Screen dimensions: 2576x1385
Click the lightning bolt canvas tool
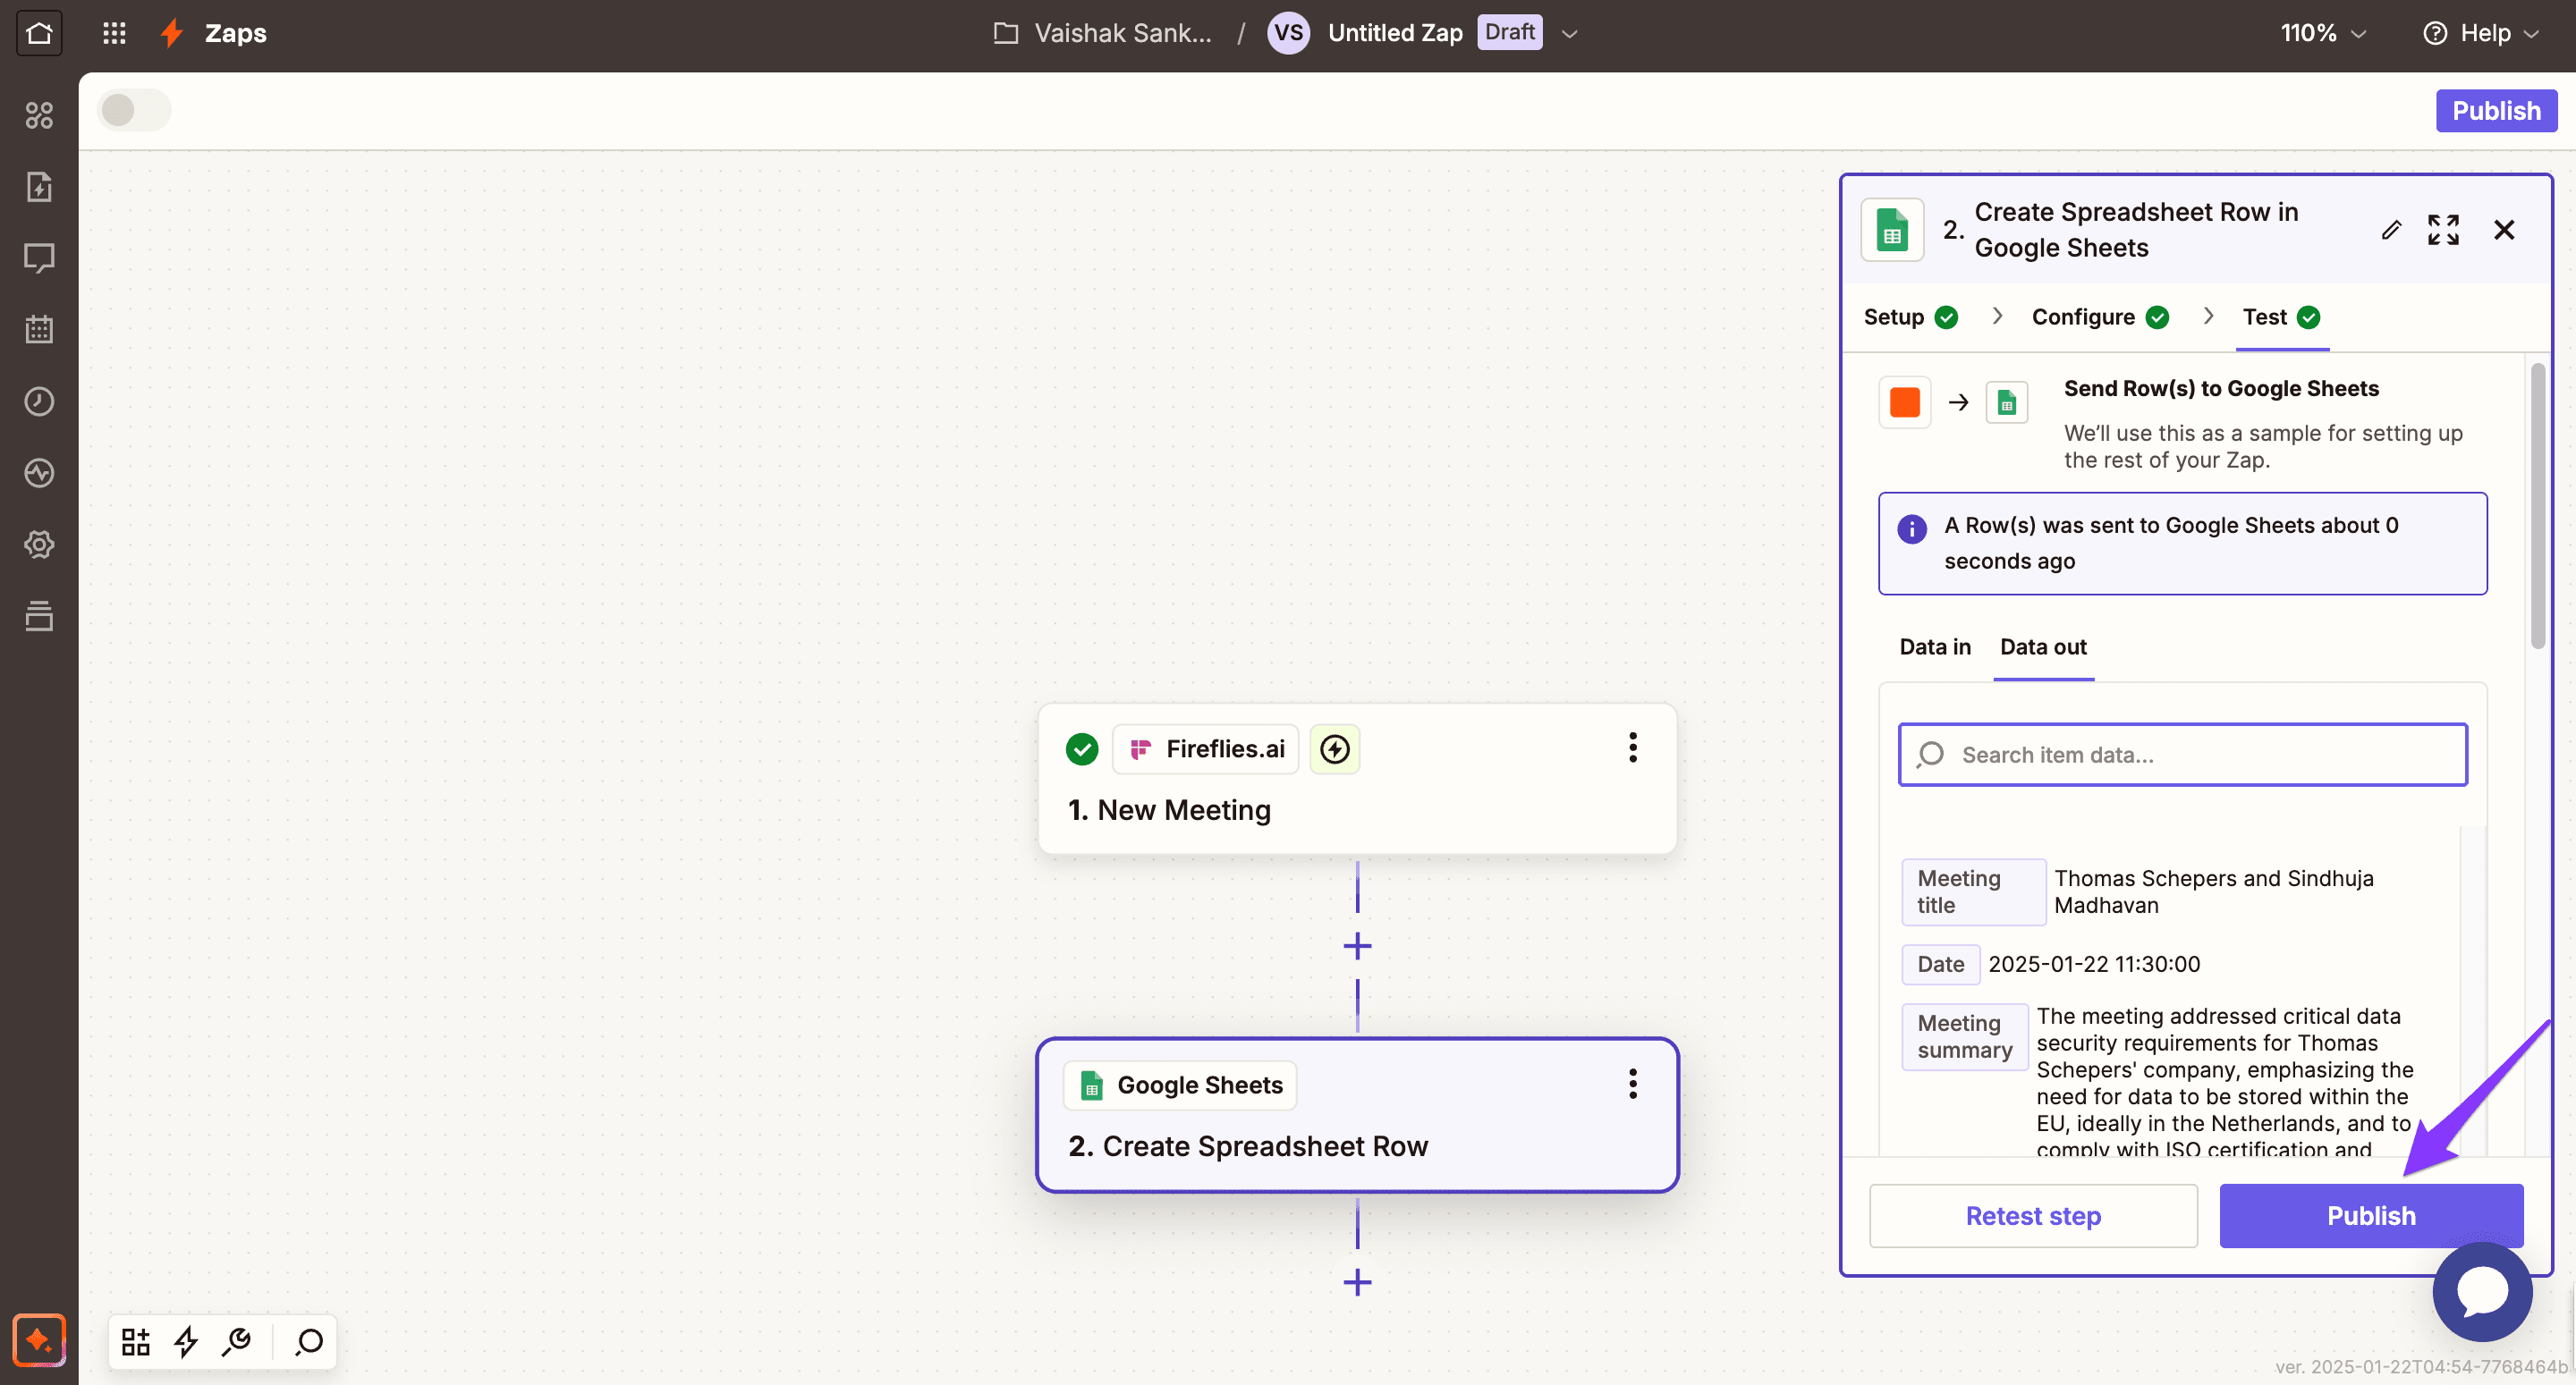coord(186,1341)
